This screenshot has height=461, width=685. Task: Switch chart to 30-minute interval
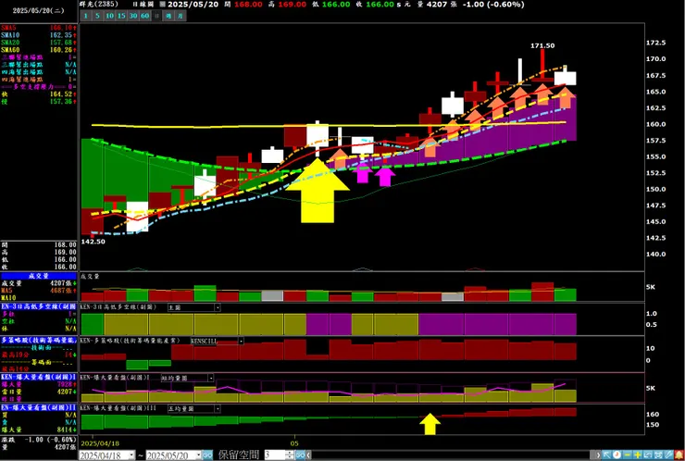click(132, 16)
